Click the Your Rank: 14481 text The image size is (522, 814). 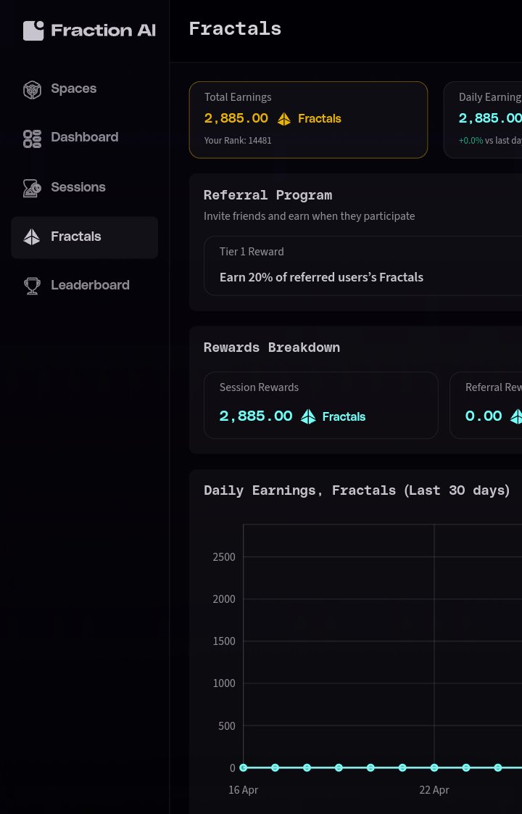coord(238,140)
